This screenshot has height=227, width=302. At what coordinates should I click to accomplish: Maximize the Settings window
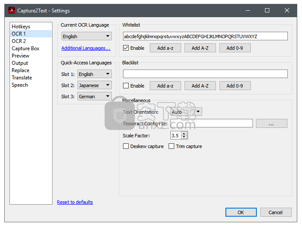tap(267, 10)
